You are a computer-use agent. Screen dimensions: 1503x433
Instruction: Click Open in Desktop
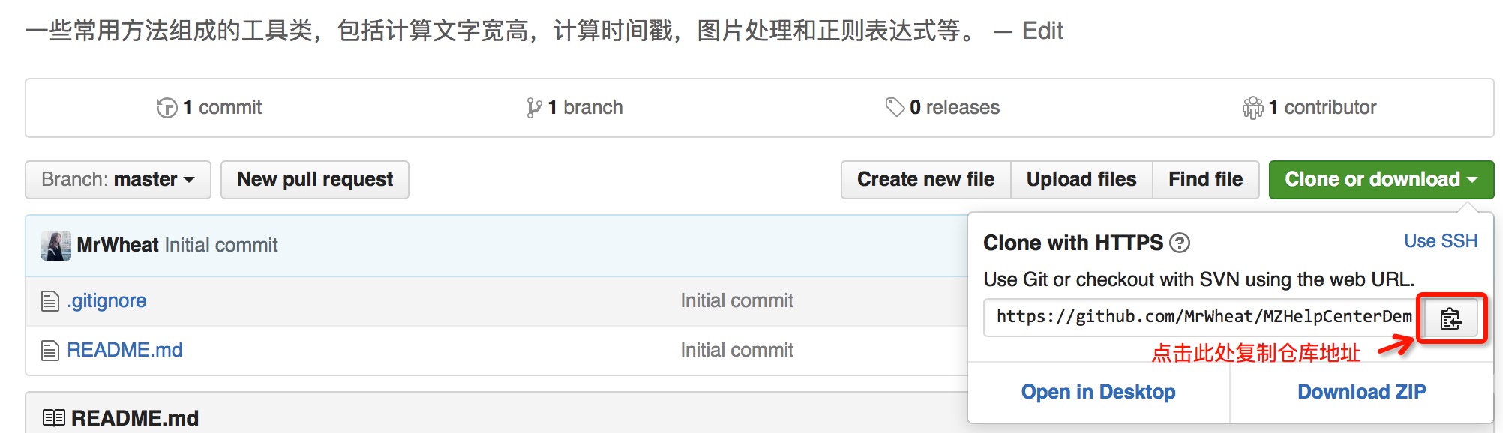coord(1098,392)
